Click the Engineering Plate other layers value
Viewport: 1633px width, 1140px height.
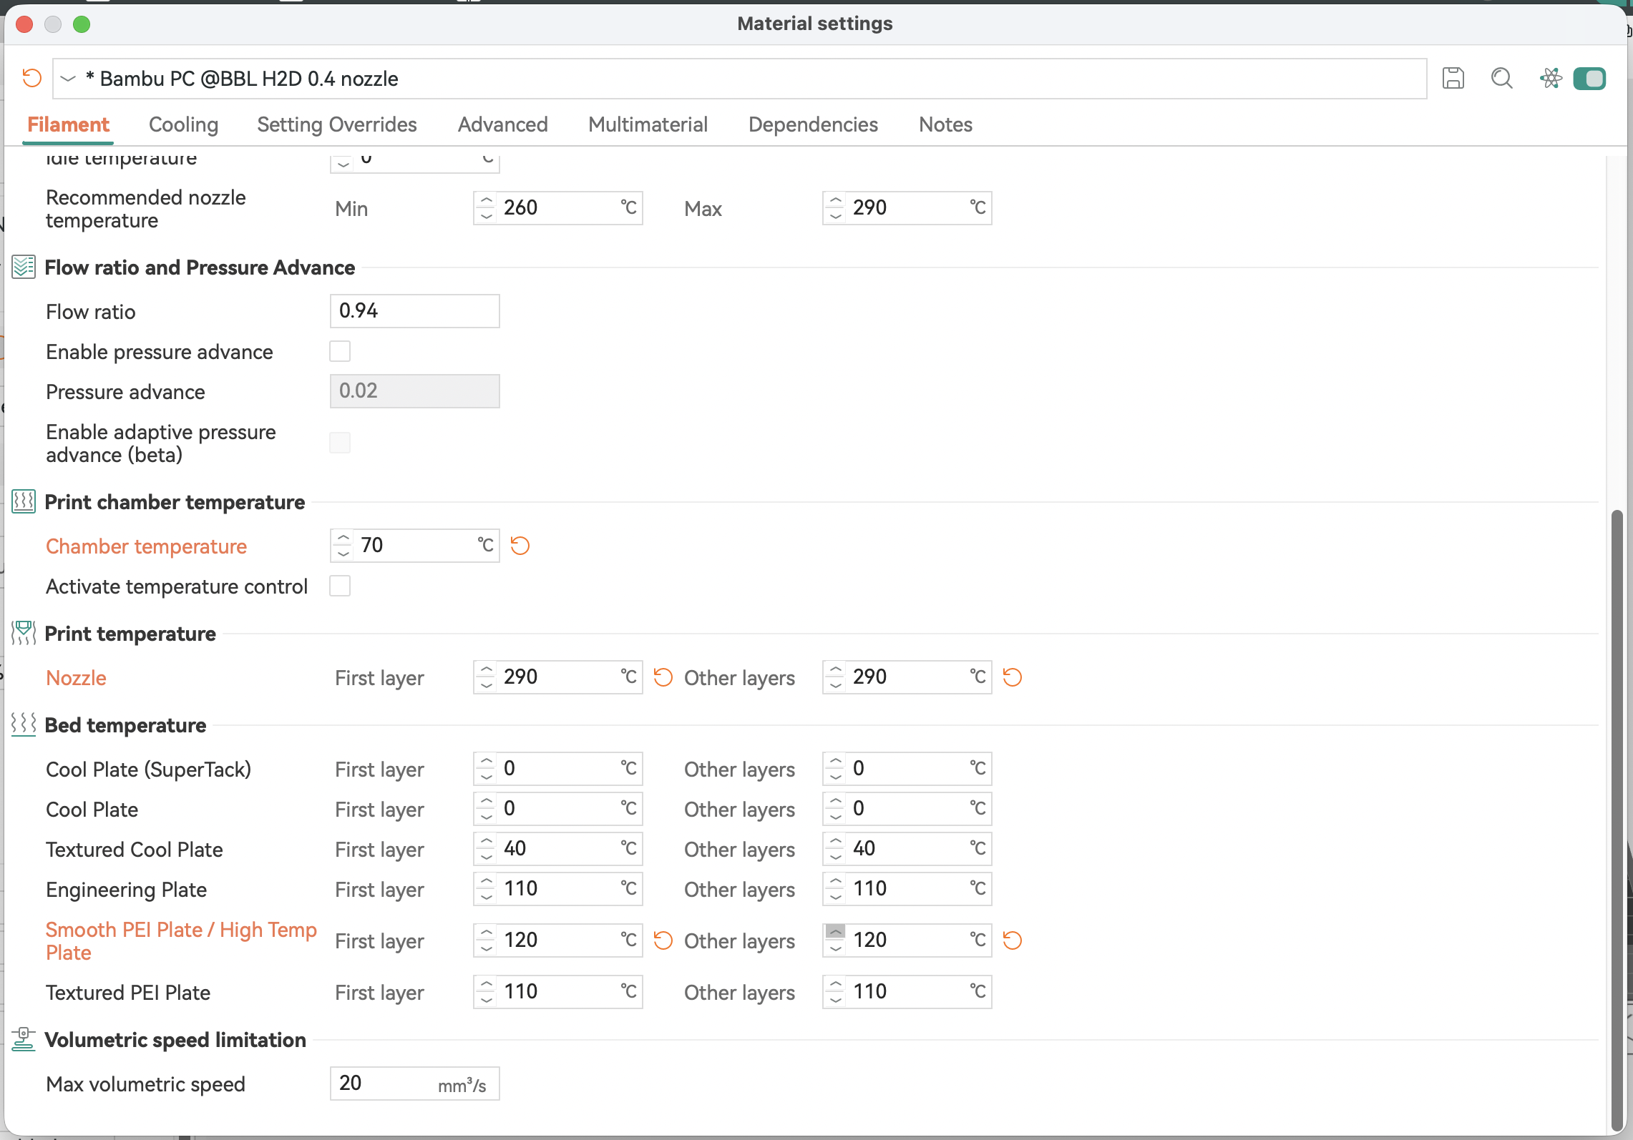907,889
